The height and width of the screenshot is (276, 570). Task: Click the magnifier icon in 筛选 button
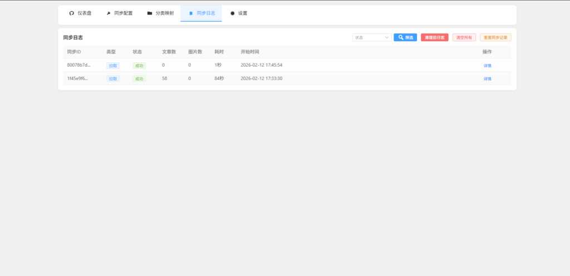pyautogui.click(x=401, y=37)
